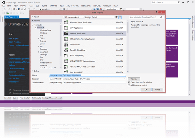Select the Console Application template icon

(x=66, y=34)
